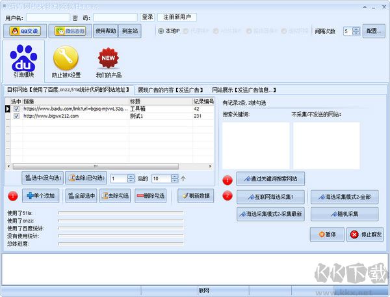Viewport: 390px width, 297px height.
Task: Click 海选采集模式2-采集最新 button
Action: pos(270,214)
